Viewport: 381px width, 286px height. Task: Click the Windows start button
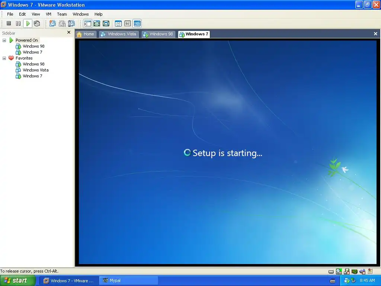(17, 281)
